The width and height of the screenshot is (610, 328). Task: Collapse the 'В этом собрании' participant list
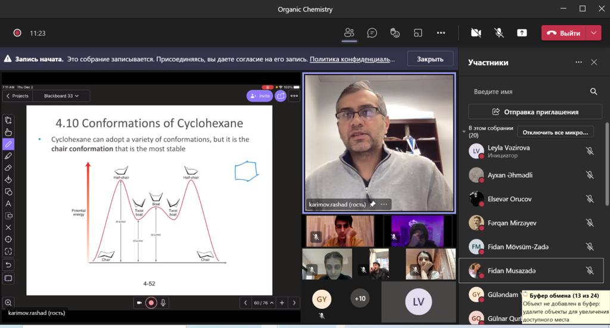point(465,130)
